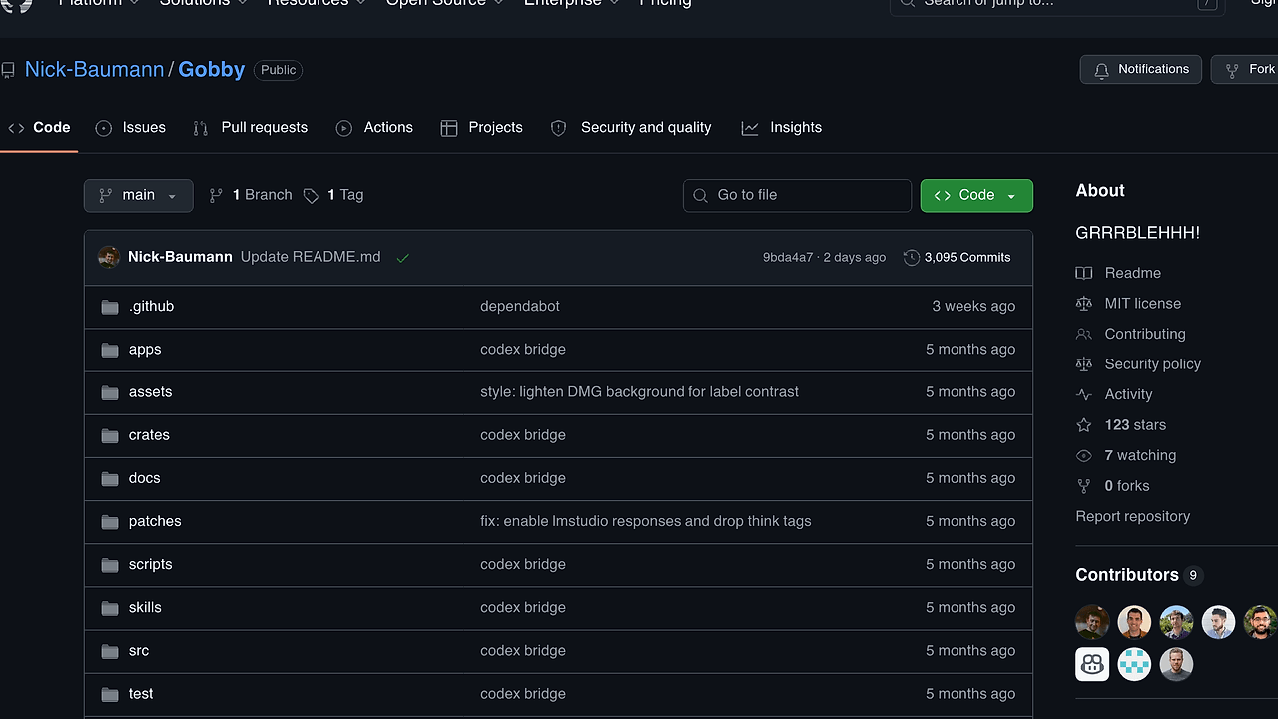Screen dimensions: 1278x719
Task: Select the skills folder icon
Action: click(x=110, y=607)
